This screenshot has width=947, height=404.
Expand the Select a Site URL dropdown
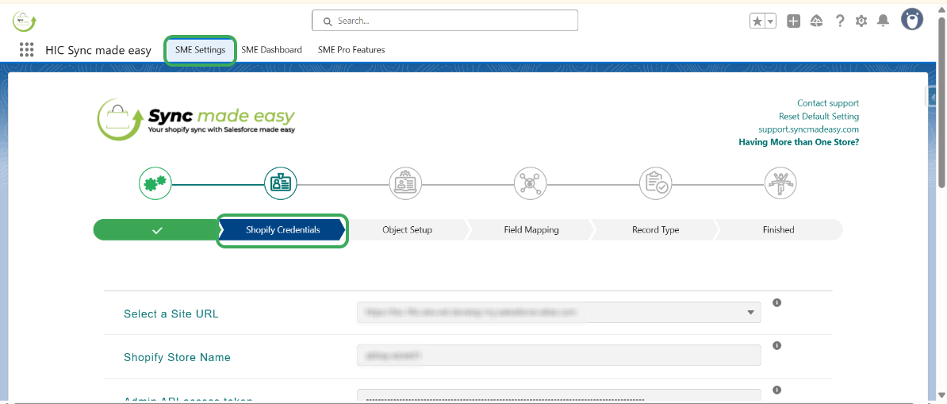[558, 313]
